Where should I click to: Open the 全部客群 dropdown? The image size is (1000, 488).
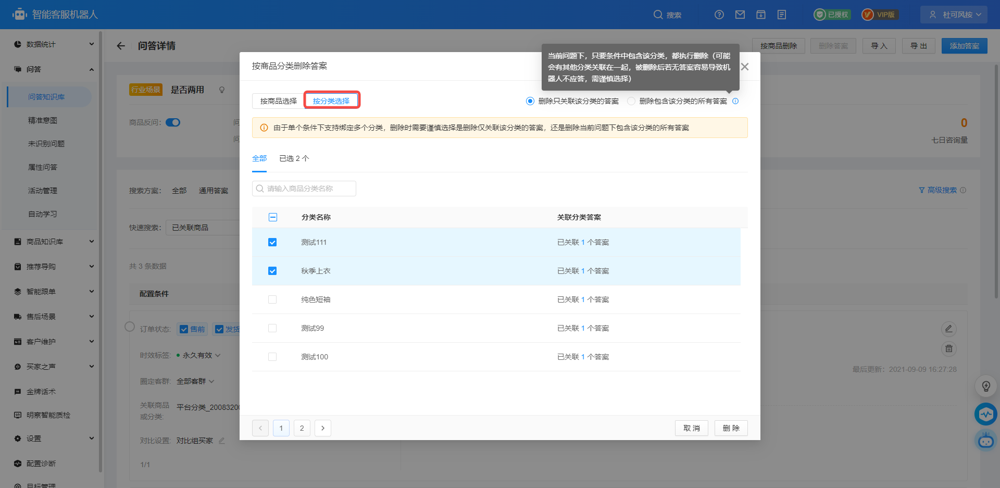point(195,381)
